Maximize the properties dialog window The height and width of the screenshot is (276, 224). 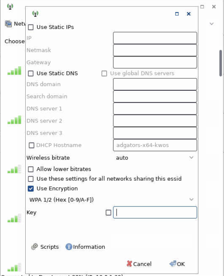pos(177,14)
